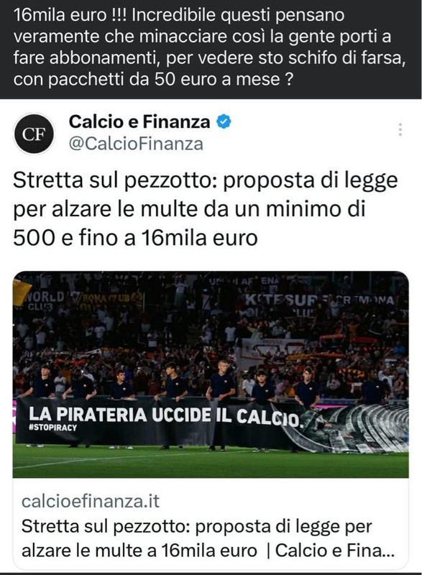Click the 'per alzare le multe' tweet line
Viewport: 422px width, 575px height.
point(189,209)
